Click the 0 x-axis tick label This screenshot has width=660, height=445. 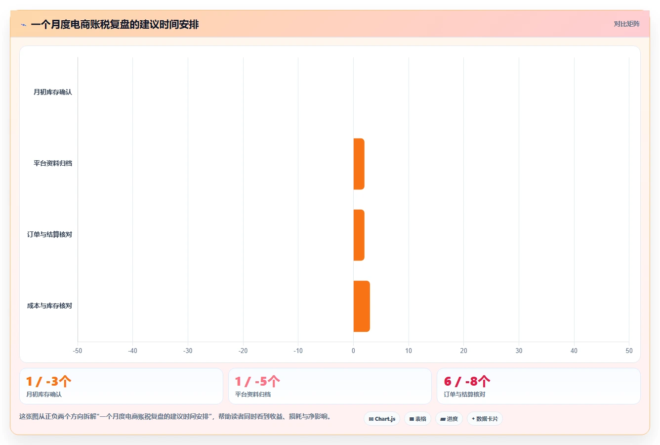coord(353,351)
